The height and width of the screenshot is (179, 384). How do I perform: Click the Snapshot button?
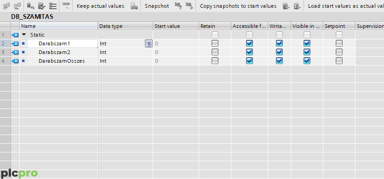[x=157, y=6]
